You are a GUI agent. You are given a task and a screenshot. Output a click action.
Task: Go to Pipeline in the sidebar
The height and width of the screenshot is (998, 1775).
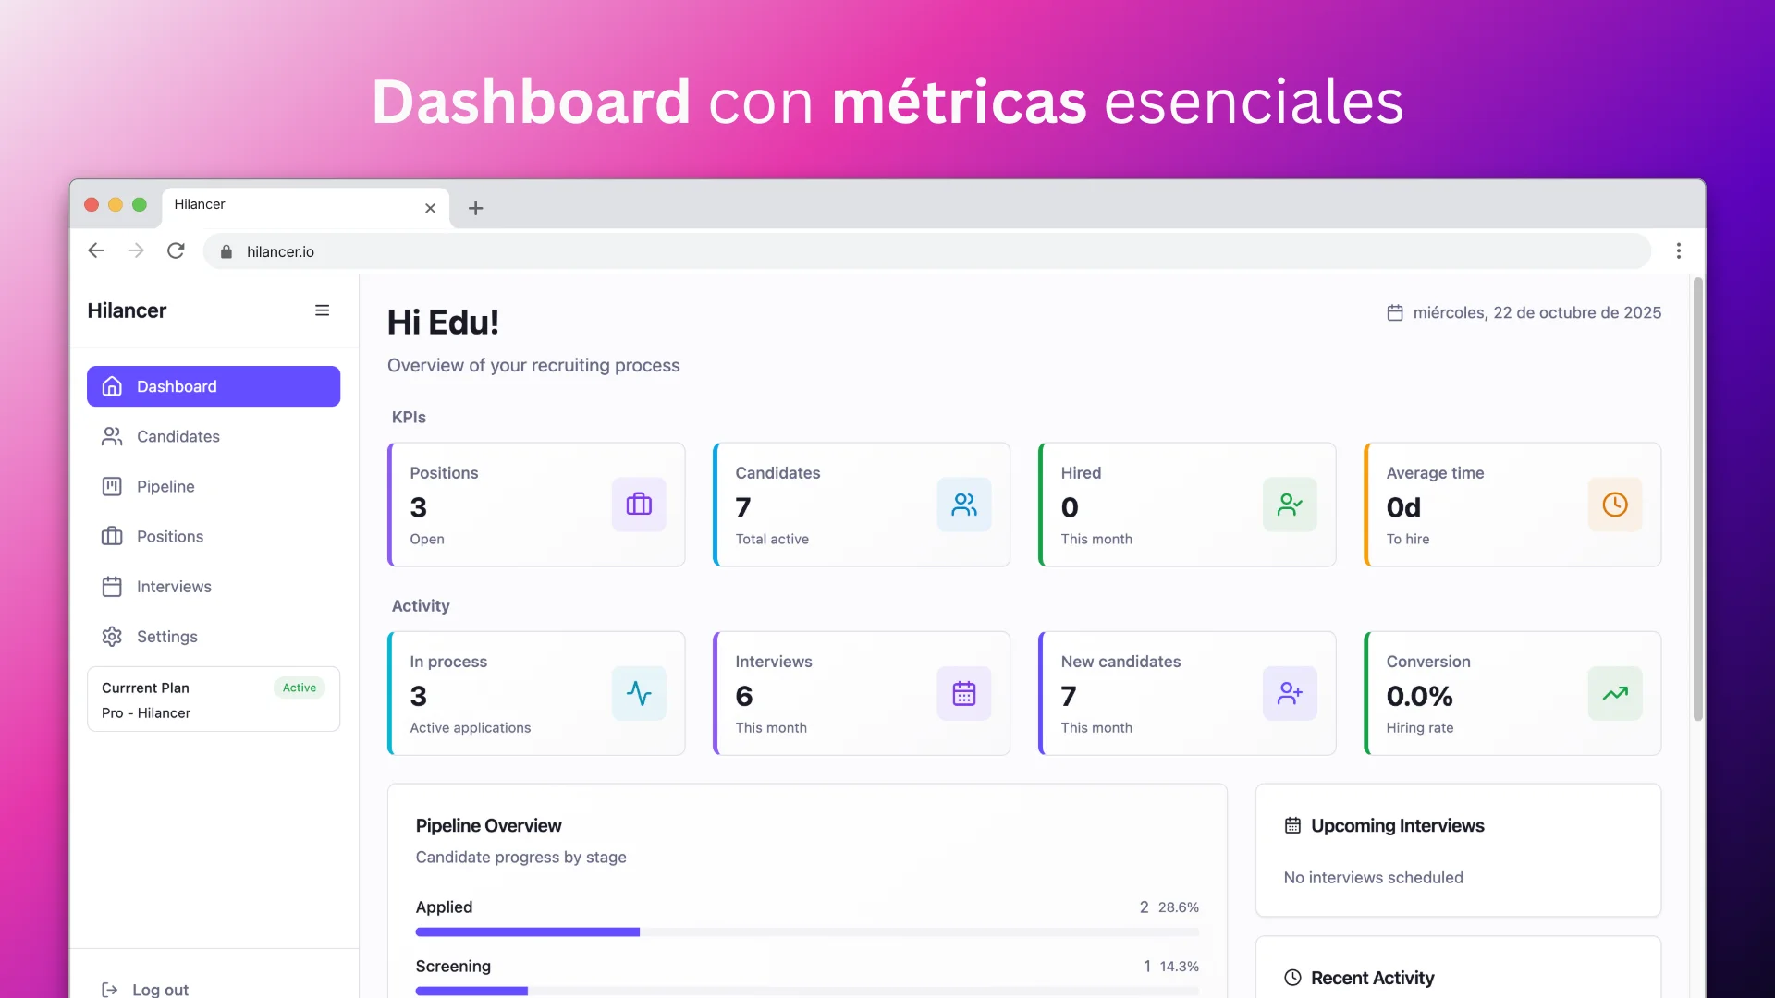click(165, 486)
